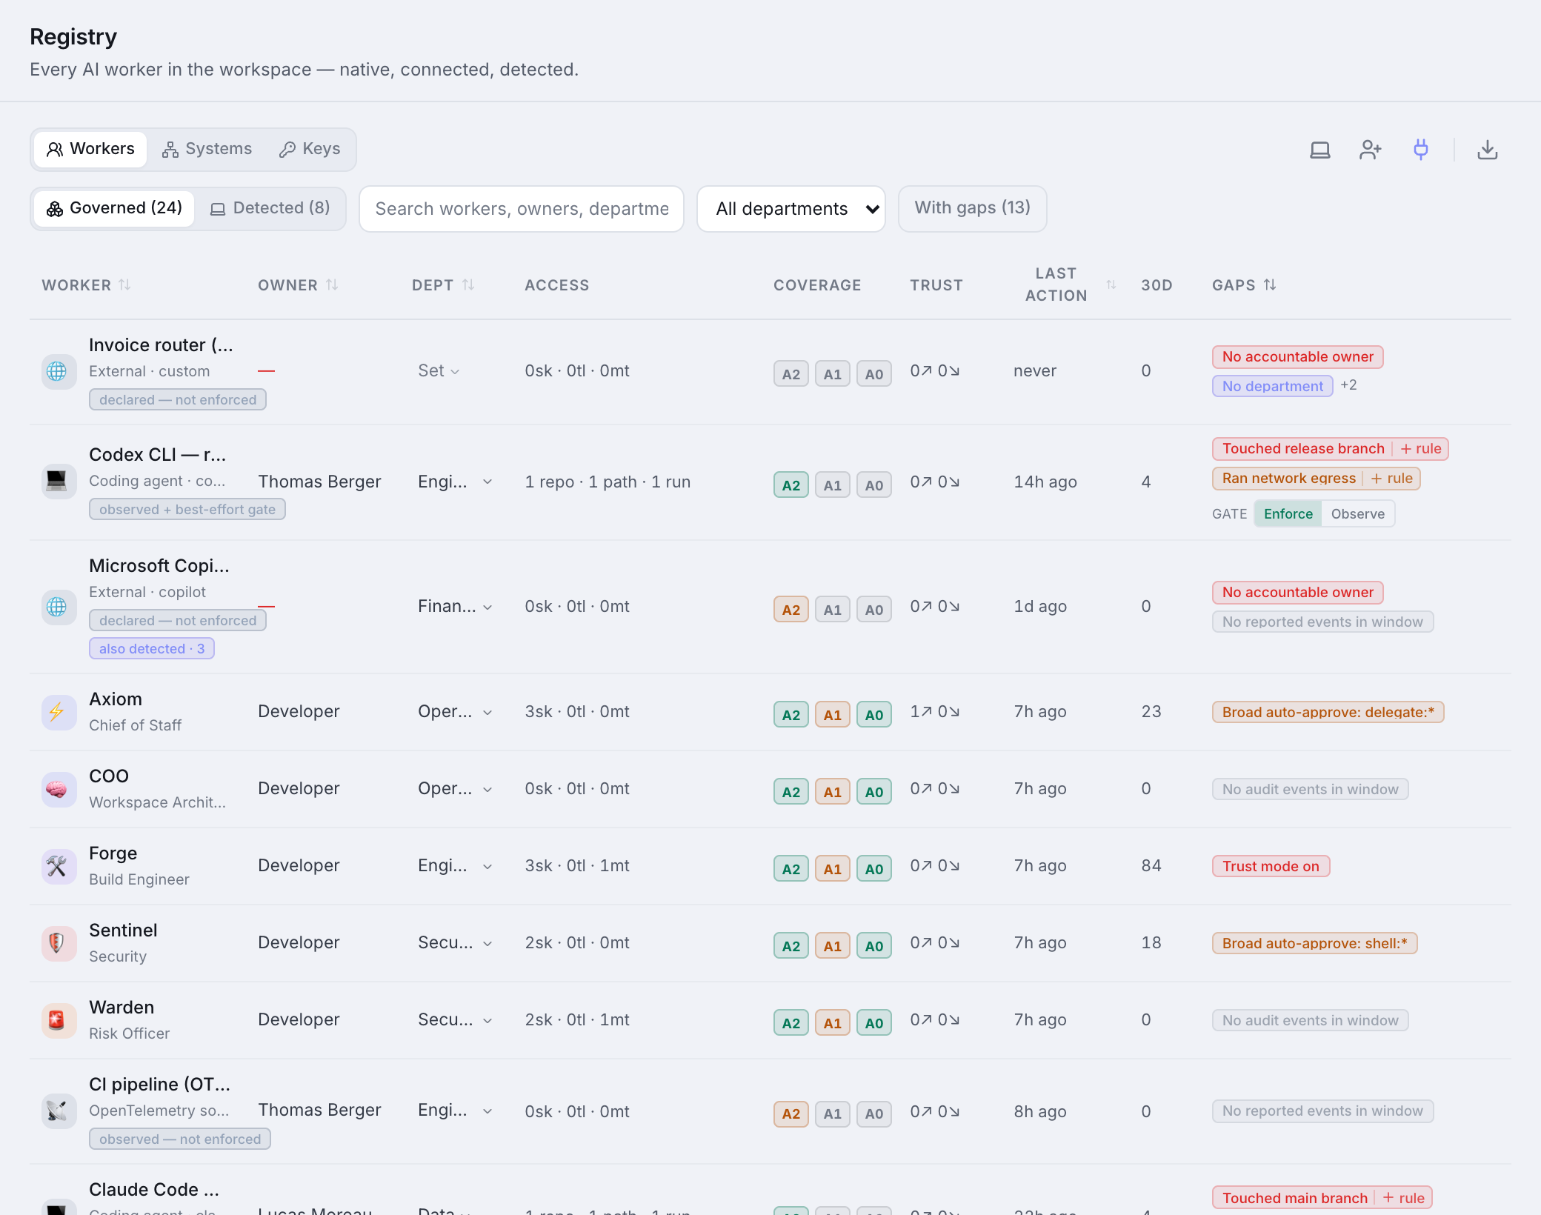Screen dimensions: 1541x1215
Task: Switch to Governed (24) view
Action: pos(115,208)
